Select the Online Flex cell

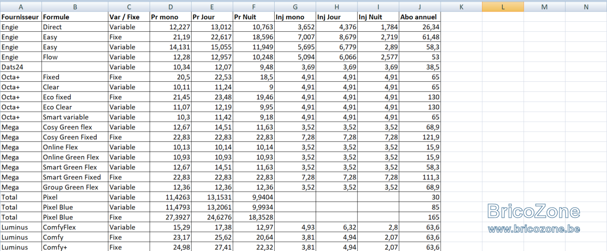[75, 147]
